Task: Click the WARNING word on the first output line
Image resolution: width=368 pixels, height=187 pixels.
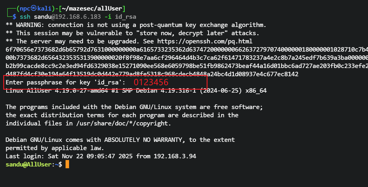Action: click(30, 25)
